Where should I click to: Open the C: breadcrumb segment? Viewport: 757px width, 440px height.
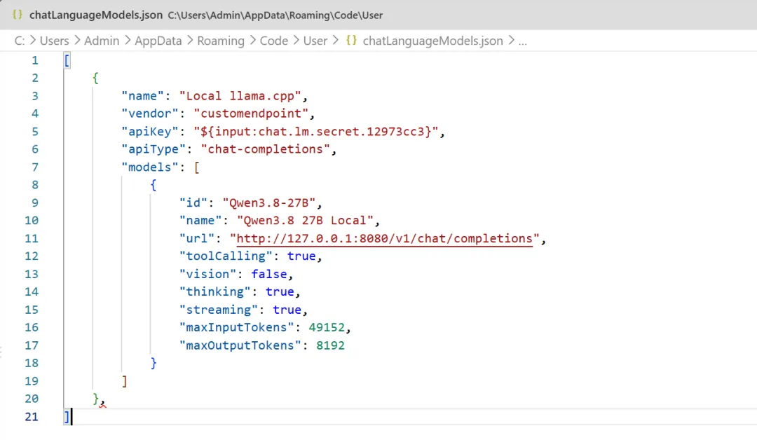(x=20, y=41)
